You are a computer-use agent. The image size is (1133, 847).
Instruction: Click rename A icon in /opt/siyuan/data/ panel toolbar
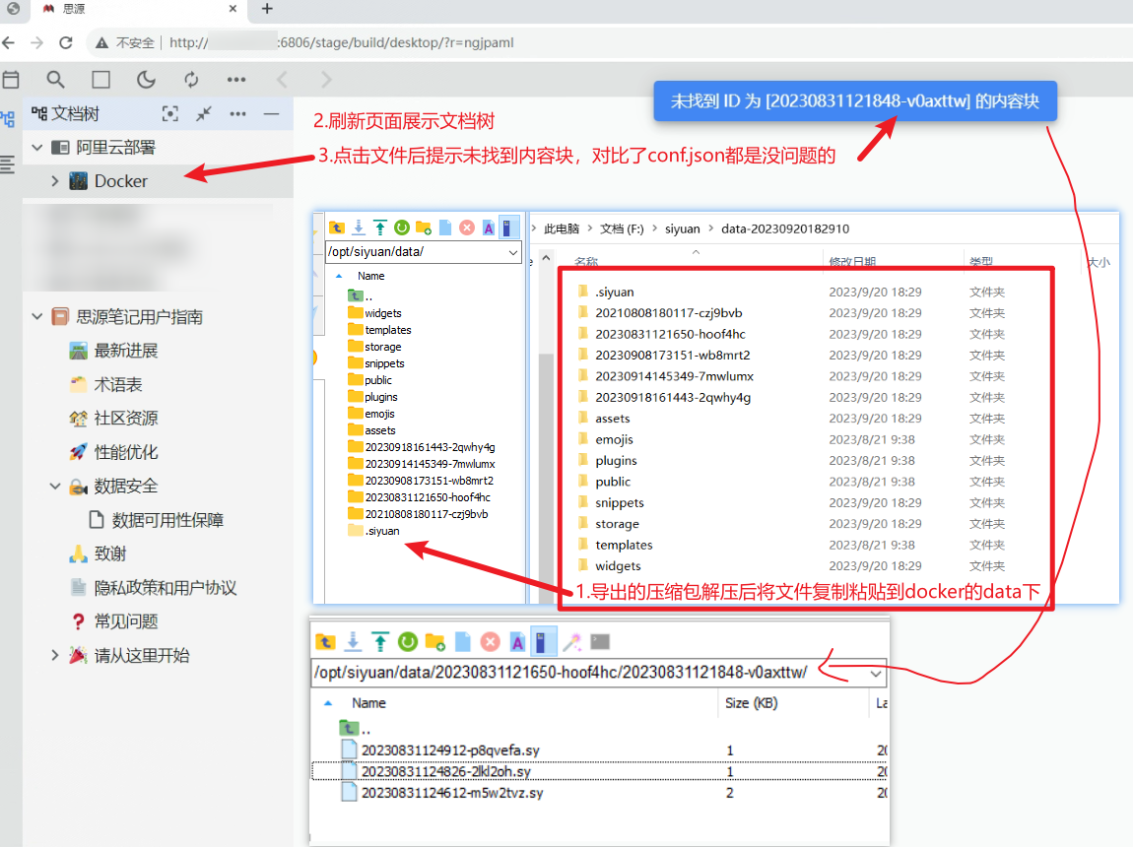click(489, 228)
